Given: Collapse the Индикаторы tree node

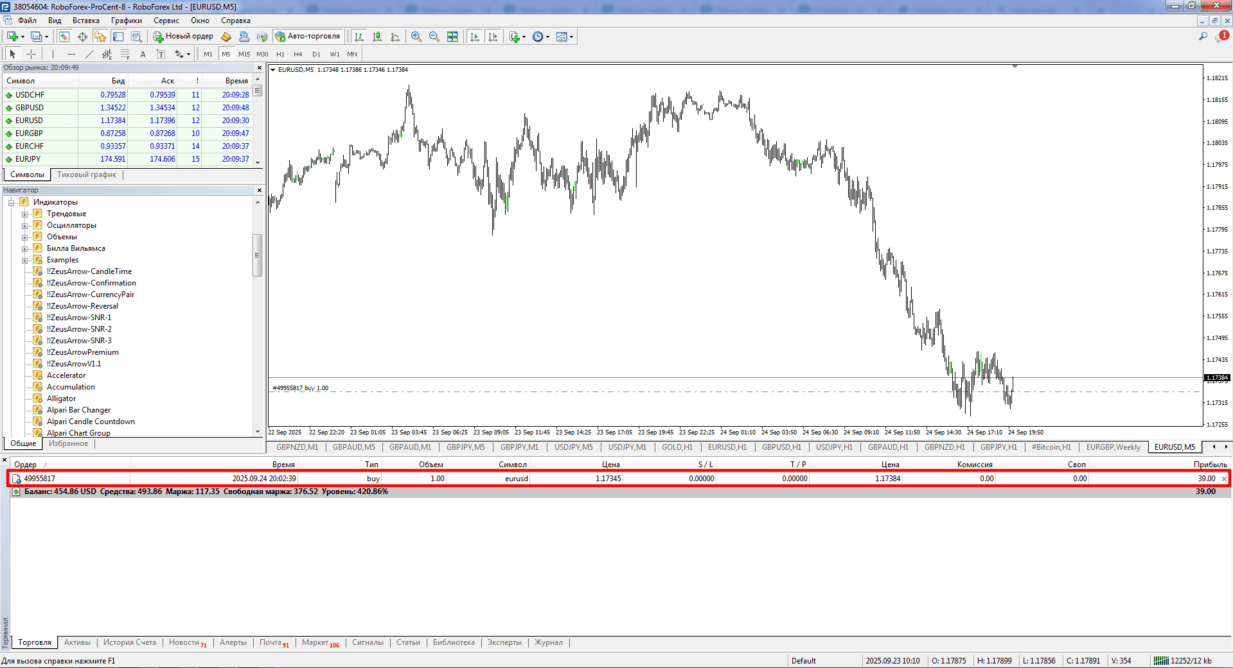Looking at the screenshot, I should pyautogui.click(x=11, y=203).
